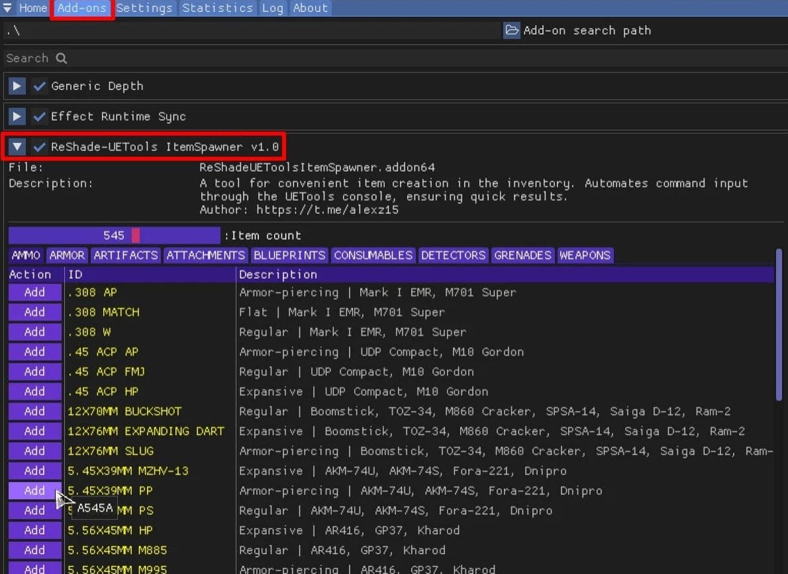This screenshot has width=788, height=574.
Task: Click the item list vertical scrollbar
Action: pyautogui.click(x=779, y=324)
